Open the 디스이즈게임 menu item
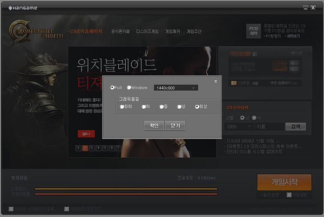 coord(147,31)
